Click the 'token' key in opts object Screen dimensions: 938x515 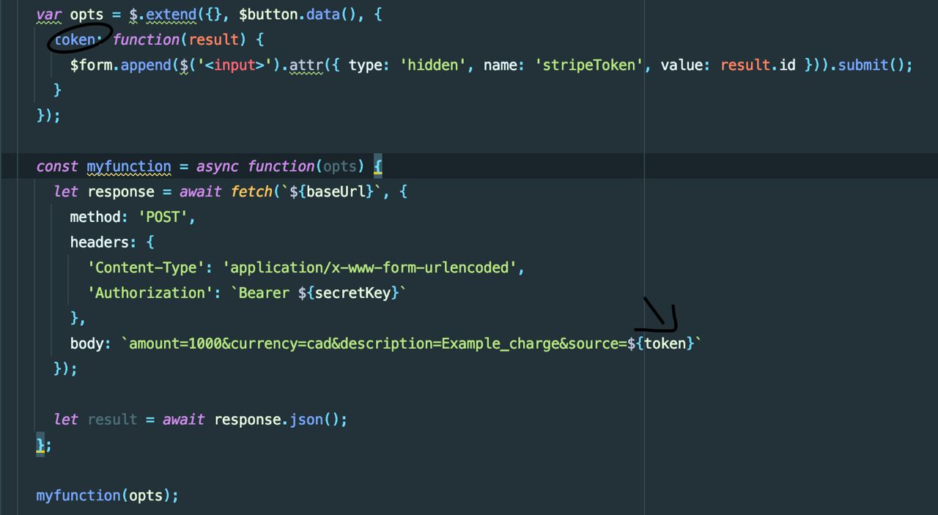tap(74, 40)
